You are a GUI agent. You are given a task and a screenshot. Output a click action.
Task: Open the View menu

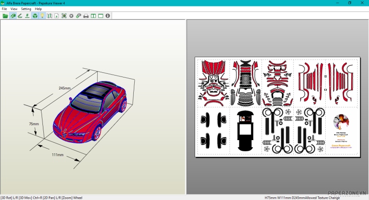pos(14,9)
